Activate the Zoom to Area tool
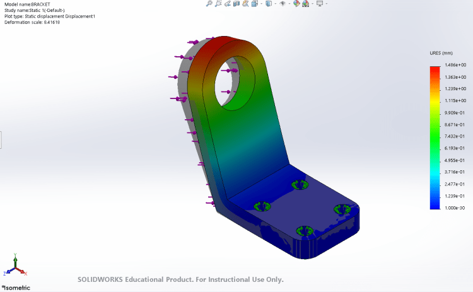 click(x=218, y=4)
